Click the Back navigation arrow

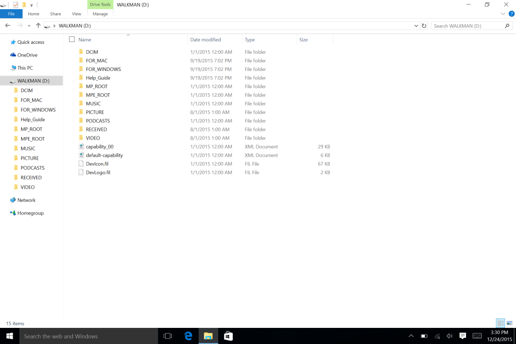8,26
